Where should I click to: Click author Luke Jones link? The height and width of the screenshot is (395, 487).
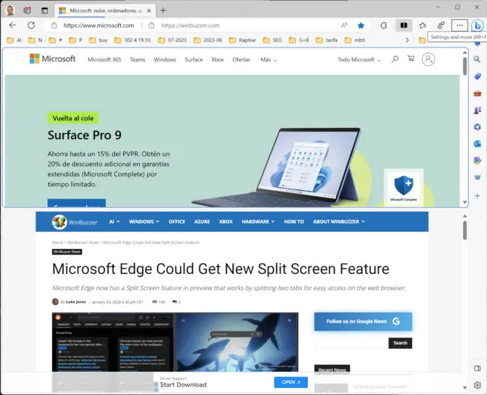pyautogui.click(x=76, y=301)
